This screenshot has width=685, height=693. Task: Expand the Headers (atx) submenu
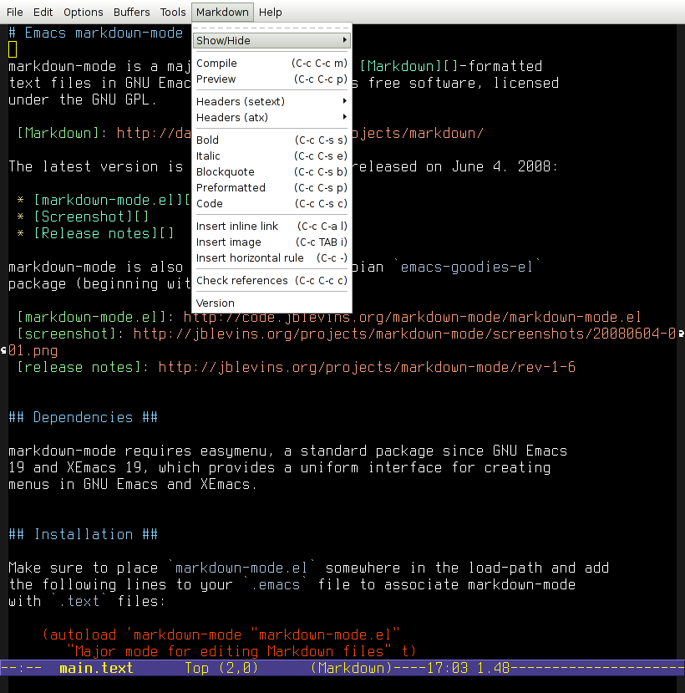(x=271, y=118)
